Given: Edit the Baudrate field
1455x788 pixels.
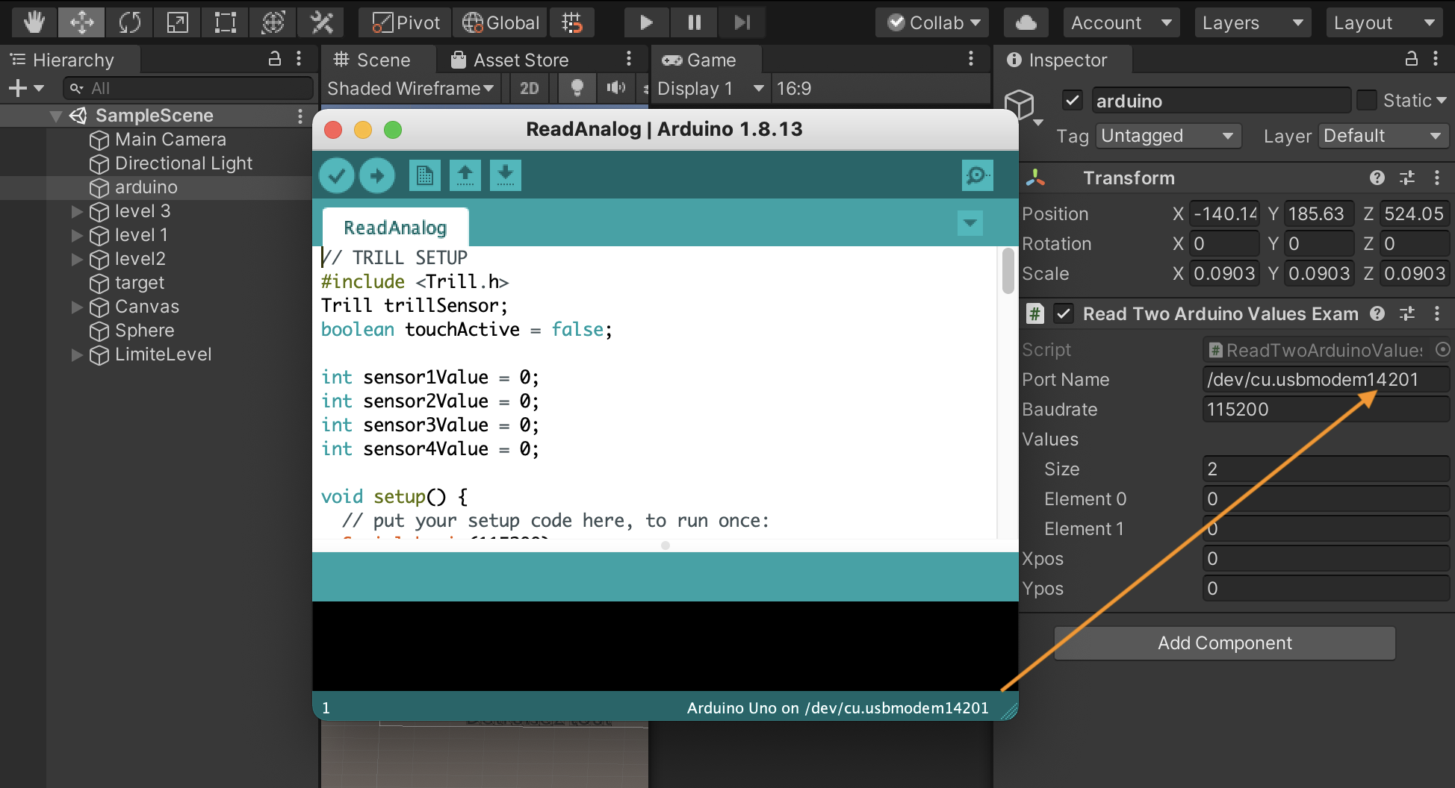Looking at the screenshot, I should coord(1326,410).
